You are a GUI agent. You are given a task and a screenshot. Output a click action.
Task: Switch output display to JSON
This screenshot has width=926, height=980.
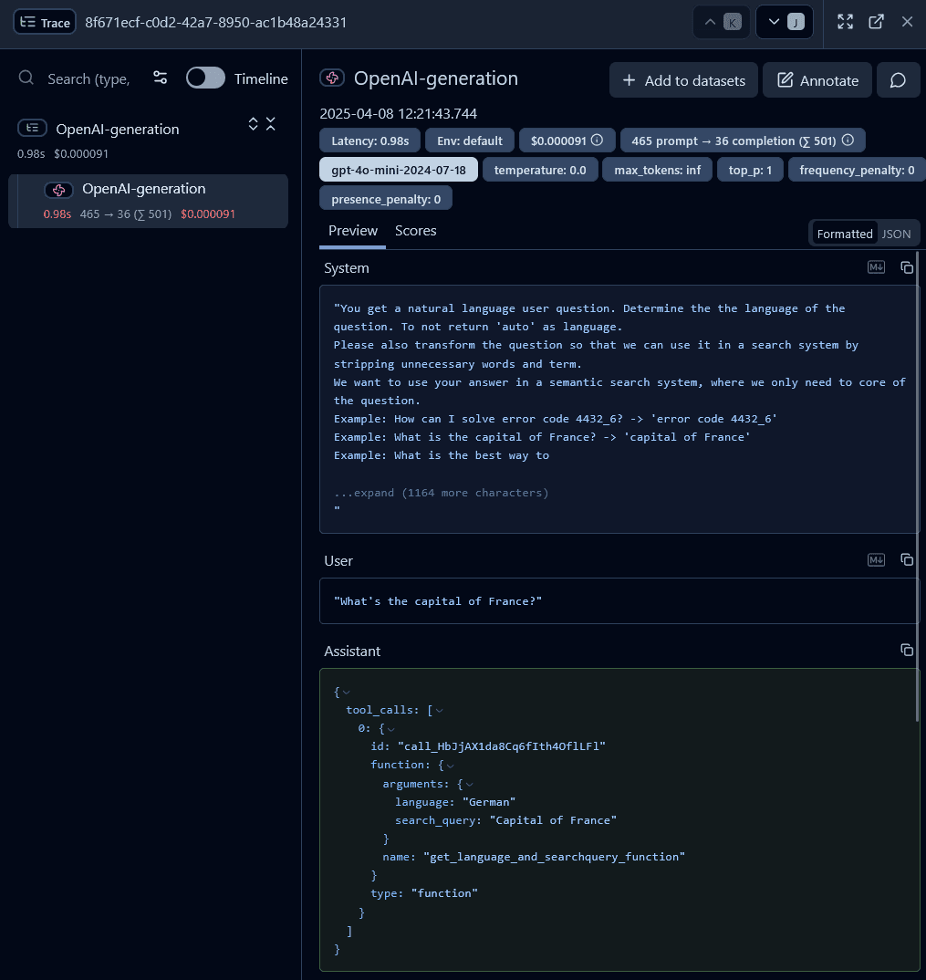[895, 233]
